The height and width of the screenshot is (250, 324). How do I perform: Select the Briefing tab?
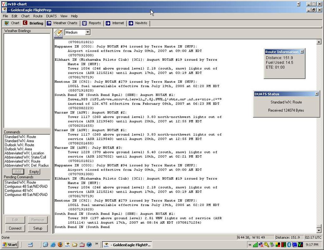coord(33,23)
